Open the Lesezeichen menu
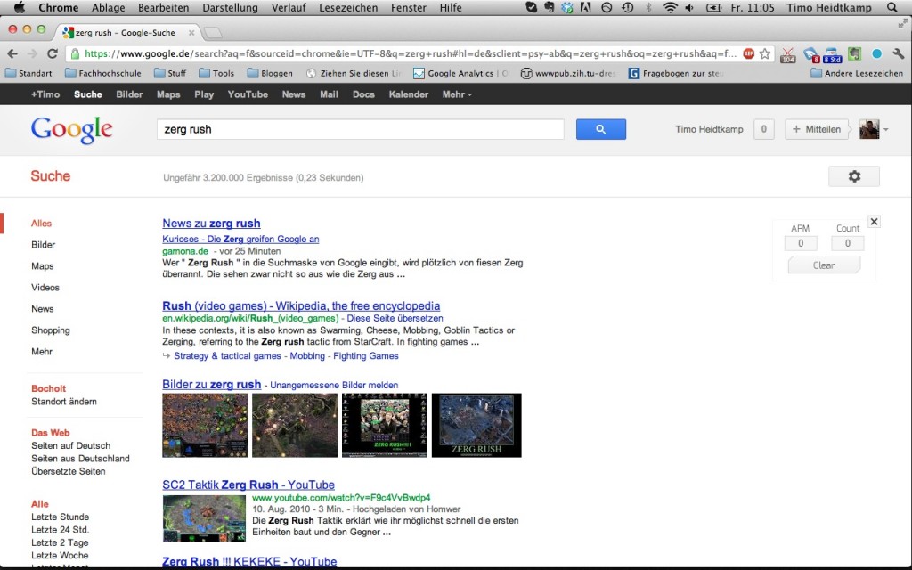 tap(348, 7)
